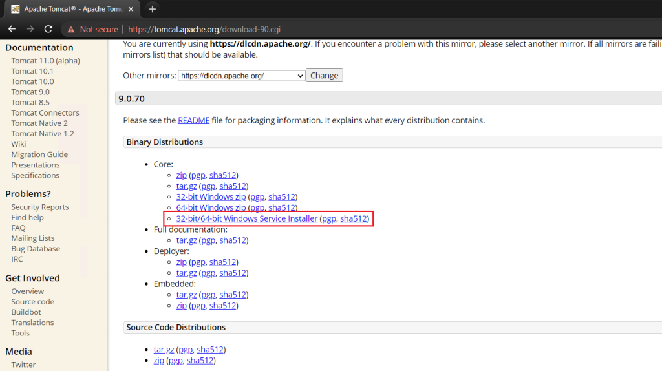662x371 pixels.
Task: Open the Tools link
Action: tap(20, 333)
